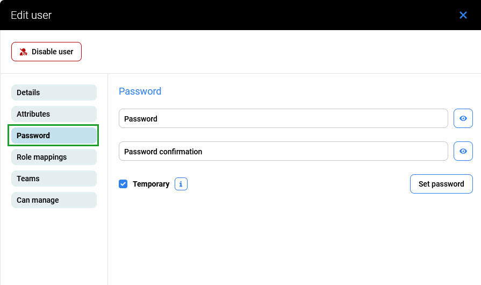This screenshot has width=481, height=285.
Task: Uncheck the Temporary checkbox
Action: coord(123,184)
